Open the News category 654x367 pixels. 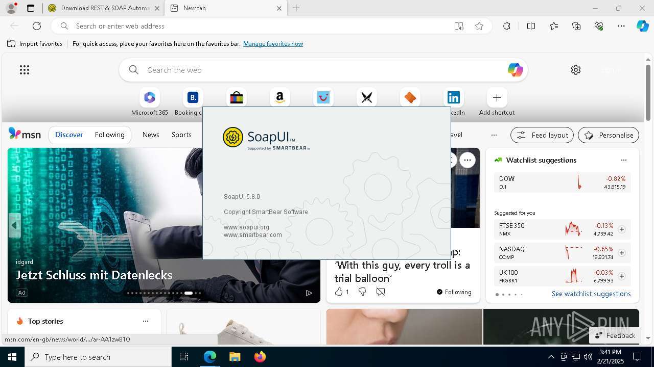tap(151, 135)
